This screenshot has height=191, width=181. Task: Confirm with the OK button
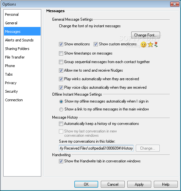tap(86, 184)
